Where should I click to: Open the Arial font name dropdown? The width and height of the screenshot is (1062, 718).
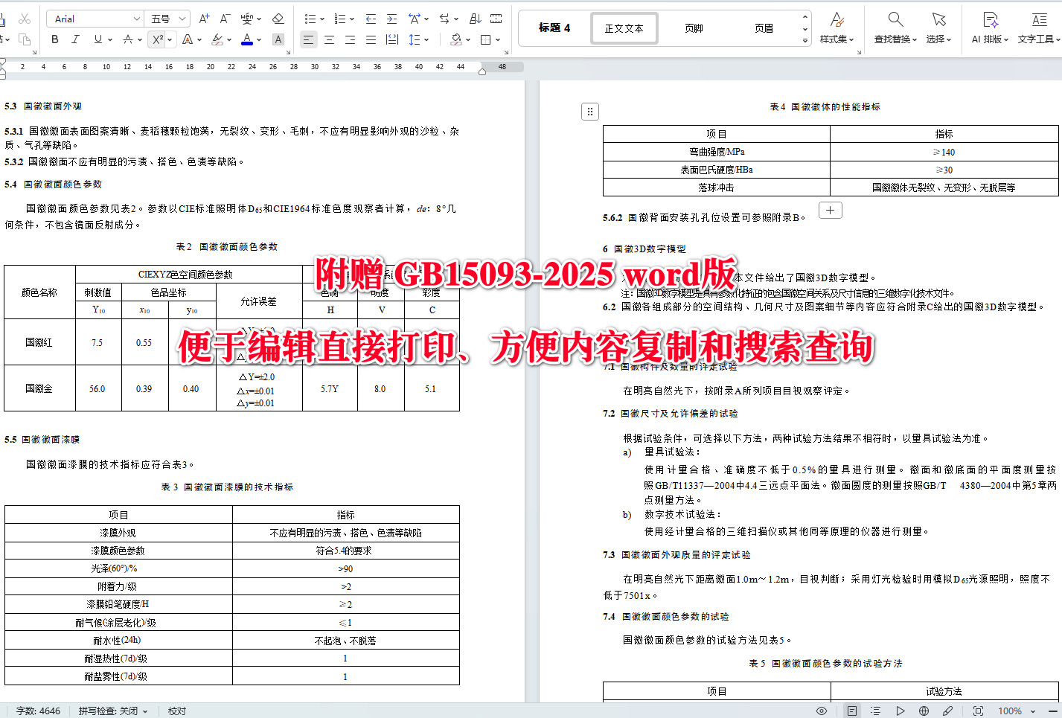tap(136, 18)
